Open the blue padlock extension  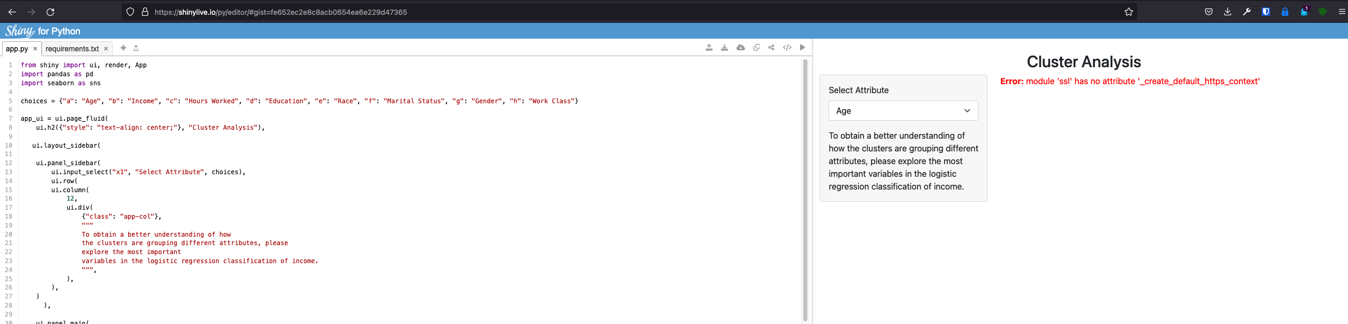click(x=1285, y=12)
